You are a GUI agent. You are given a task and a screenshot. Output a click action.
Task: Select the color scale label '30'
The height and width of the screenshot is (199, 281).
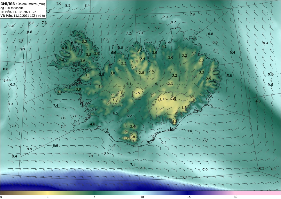pos(235,197)
